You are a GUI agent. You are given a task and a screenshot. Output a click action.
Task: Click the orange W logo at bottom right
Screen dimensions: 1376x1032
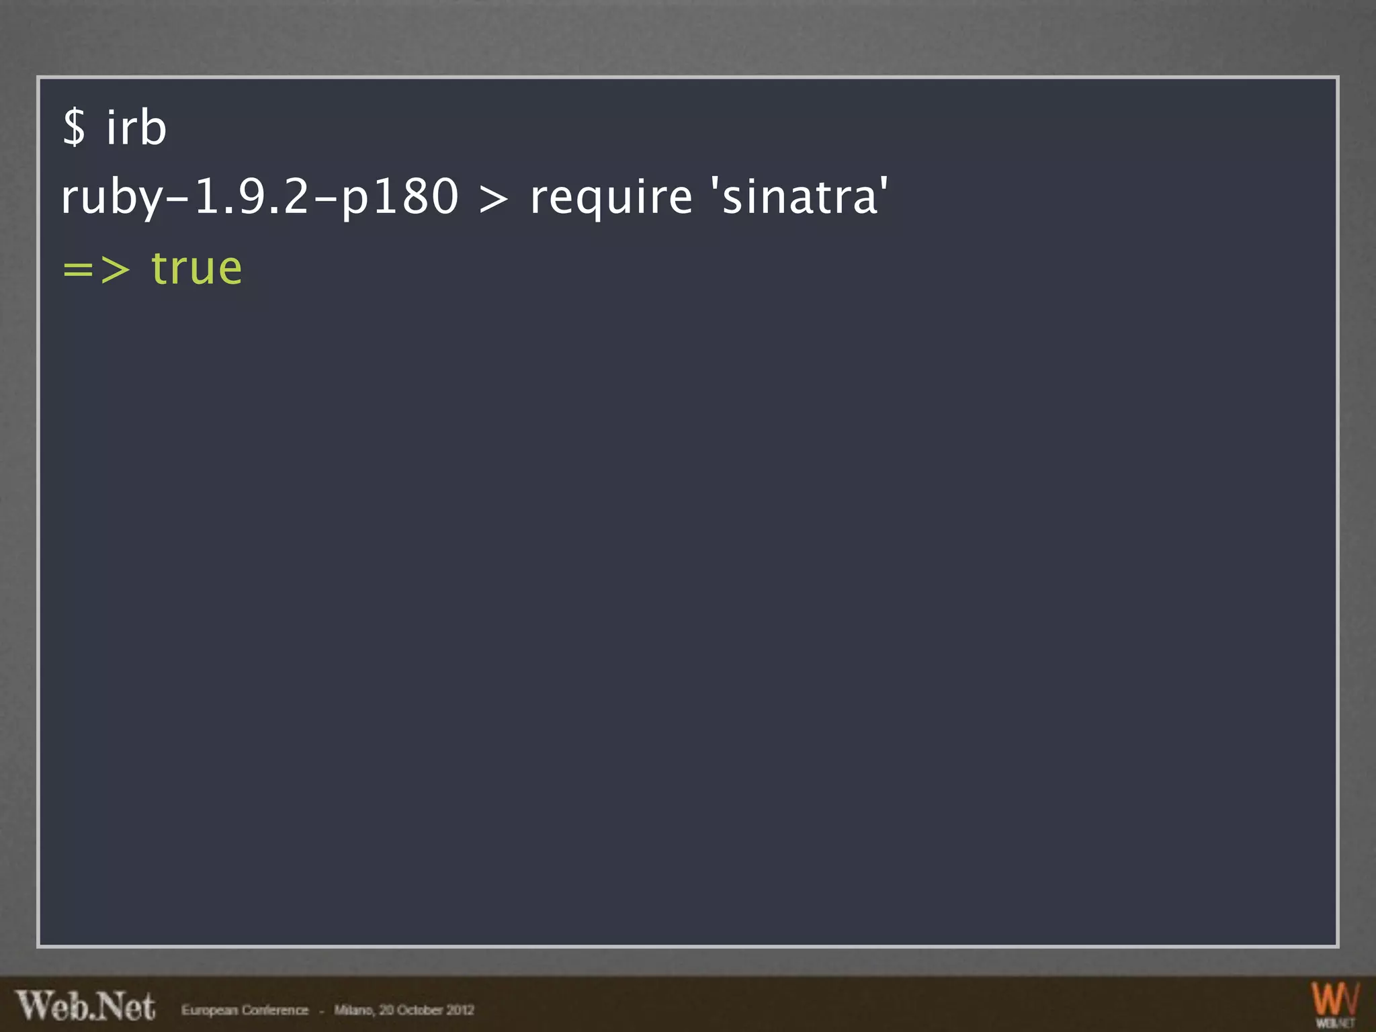[1335, 1004]
